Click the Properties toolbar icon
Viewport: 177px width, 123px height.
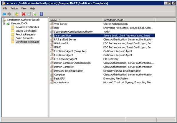click(x=29, y=14)
